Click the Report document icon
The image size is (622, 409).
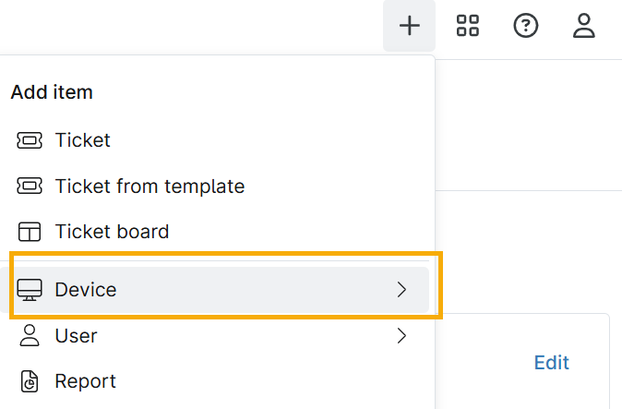(x=30, y=381)
